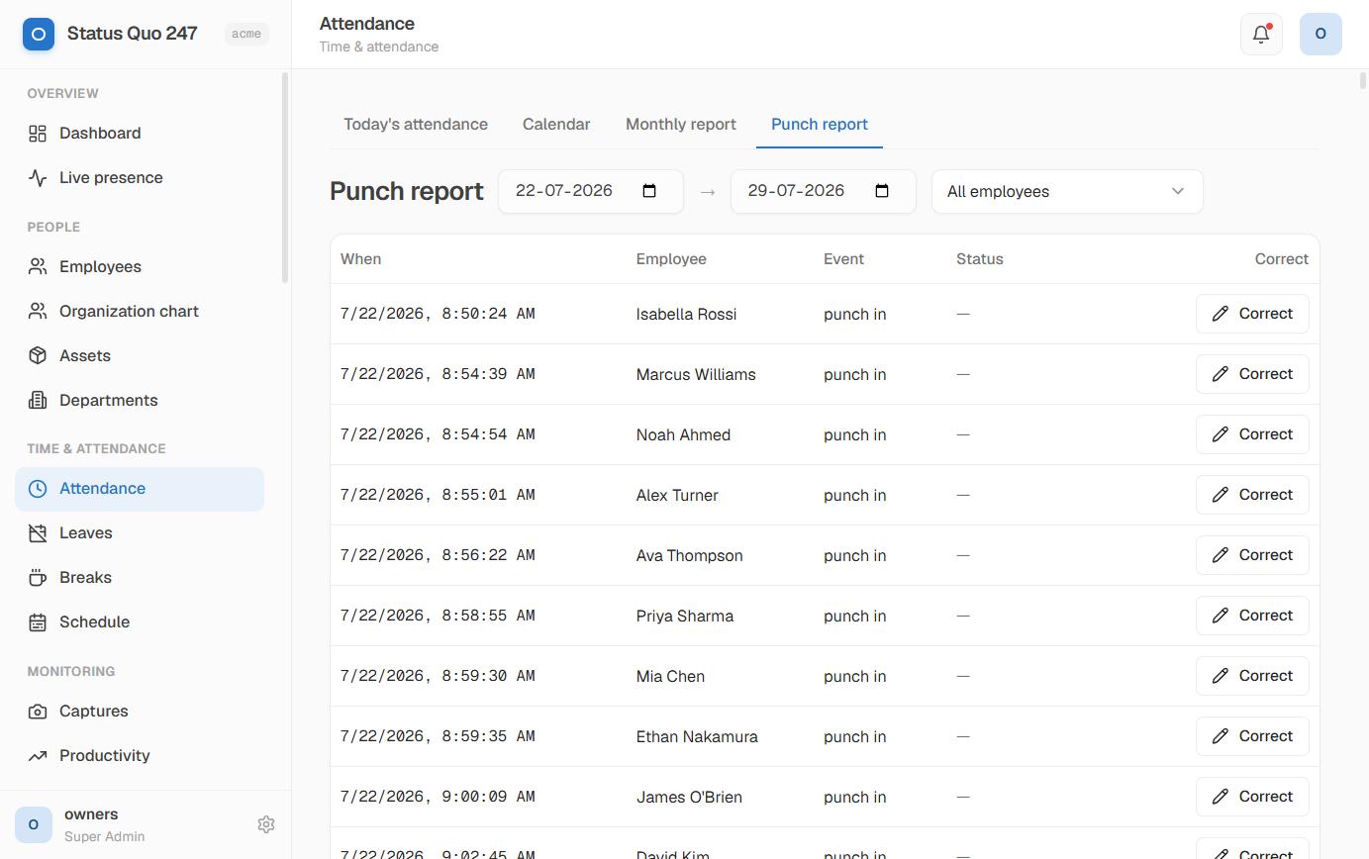Click Correct for Ethan Nakamura
The height and width of the screenshot is (859, 1369).
coord(1252,736)
